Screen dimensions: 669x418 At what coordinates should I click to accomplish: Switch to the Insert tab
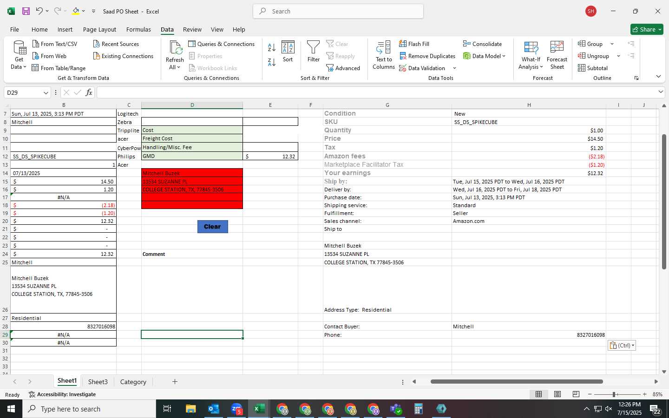pyautogui.click(x=65, y=29)
